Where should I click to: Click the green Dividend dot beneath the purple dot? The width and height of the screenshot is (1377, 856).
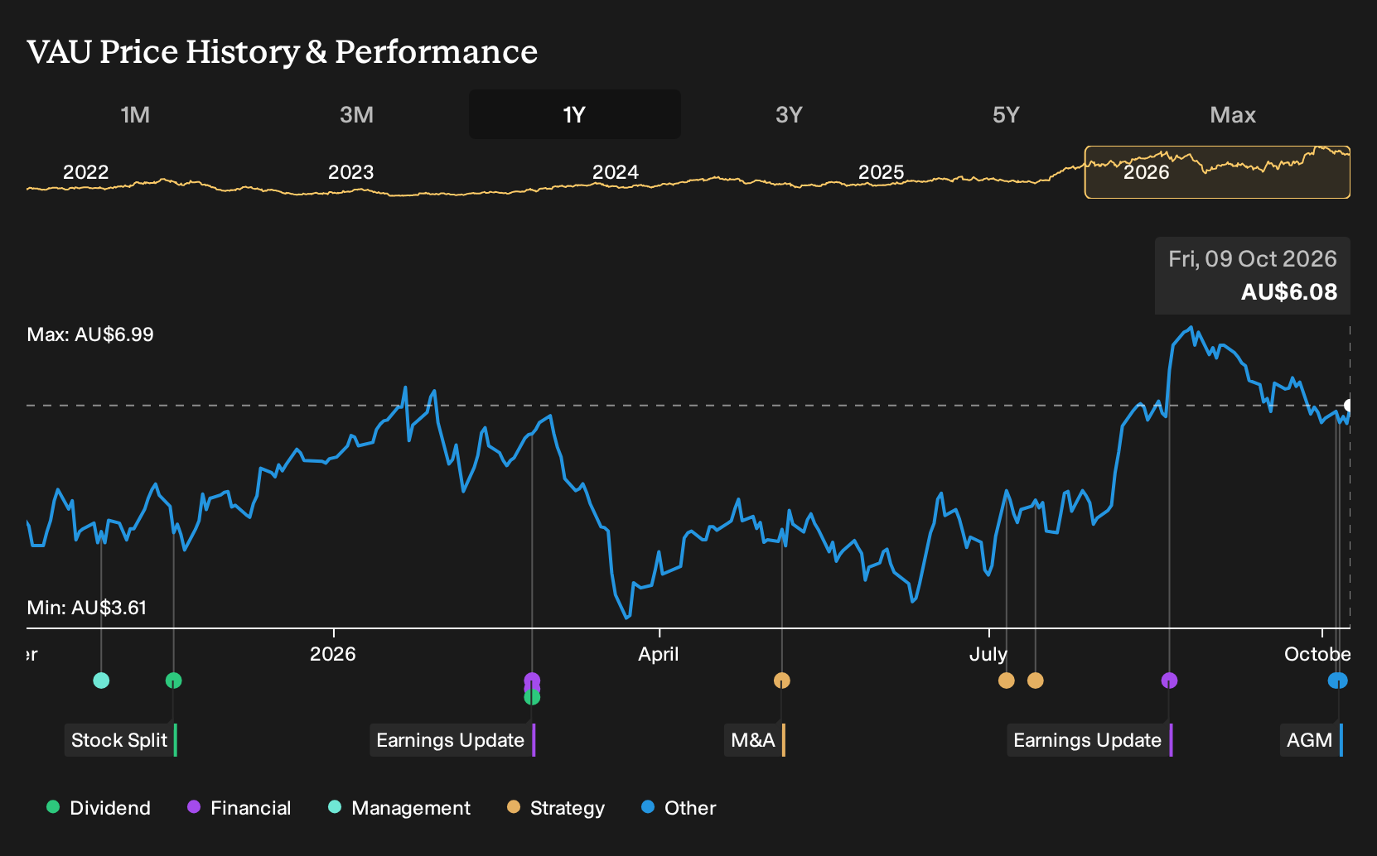point(532,697)
